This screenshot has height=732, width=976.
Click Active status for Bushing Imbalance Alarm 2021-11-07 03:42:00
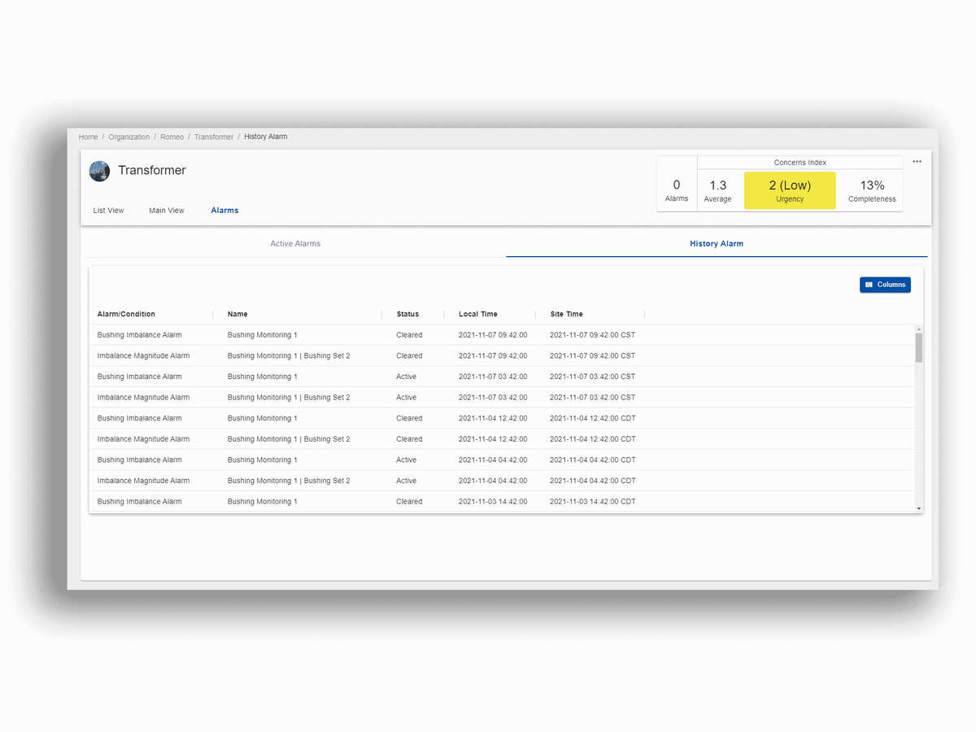(407, 377)
